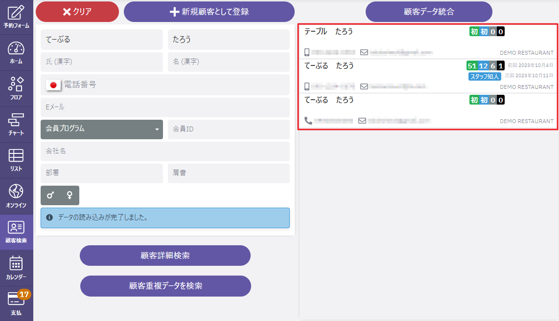Select the 顧客検索 sidebar item
559x321 pixels.
tap(16, 232)
